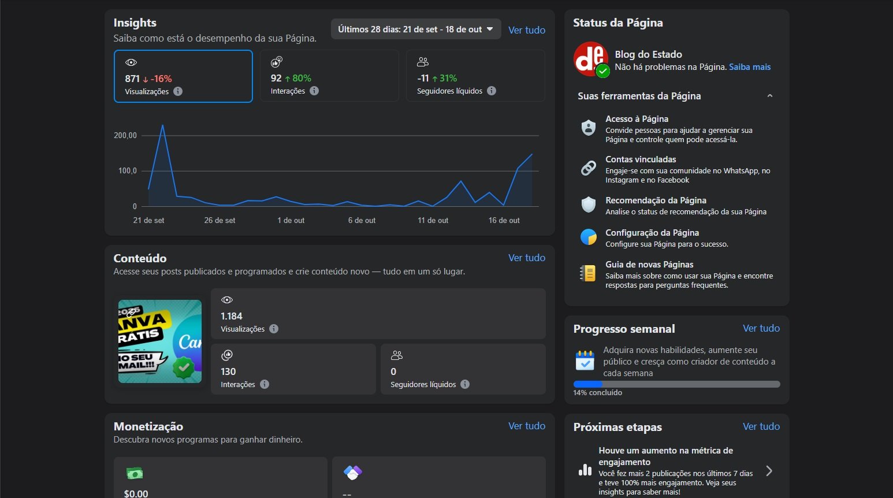Expand the engagement increase notification chevron
Screen dimensions: 893x498
pyautogui.click(x=769, y=471)
